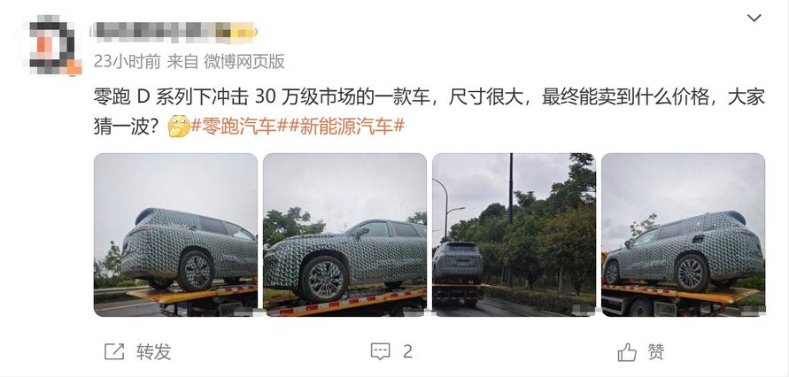Click the orange verified badge on avatar

pyautogui.click(x=74, y=67)
